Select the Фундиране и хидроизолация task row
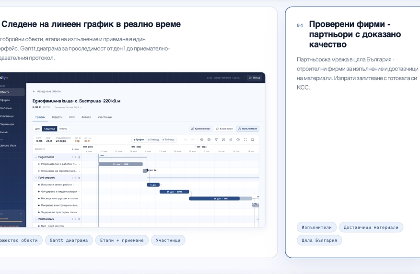The height and width of the screenshot is (274, 420). [x=57, y=192]
